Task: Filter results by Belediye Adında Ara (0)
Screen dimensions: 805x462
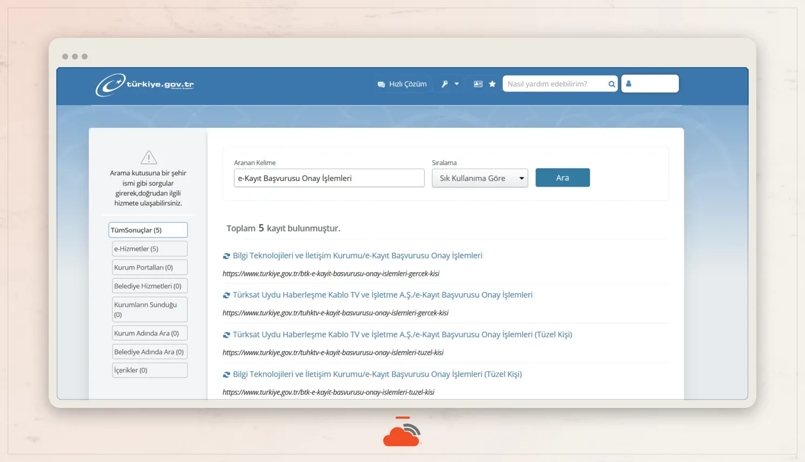Action: [x=150, y=352]
